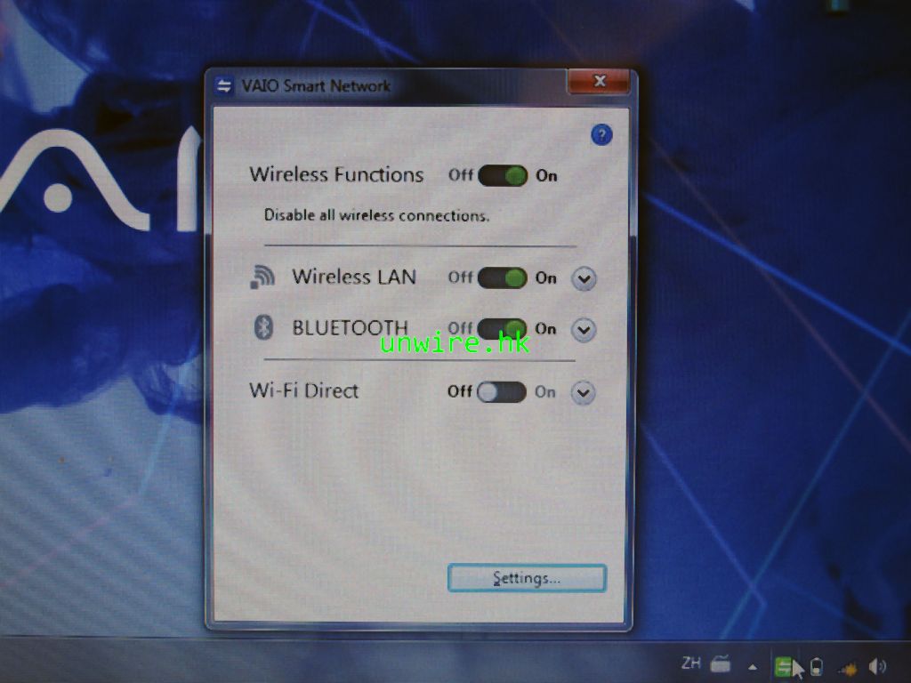
Task: Click the VAIO Smart Network title bar icon
Action: (x=224, y=86)
